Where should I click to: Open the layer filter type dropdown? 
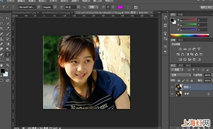tap(177, 70)
